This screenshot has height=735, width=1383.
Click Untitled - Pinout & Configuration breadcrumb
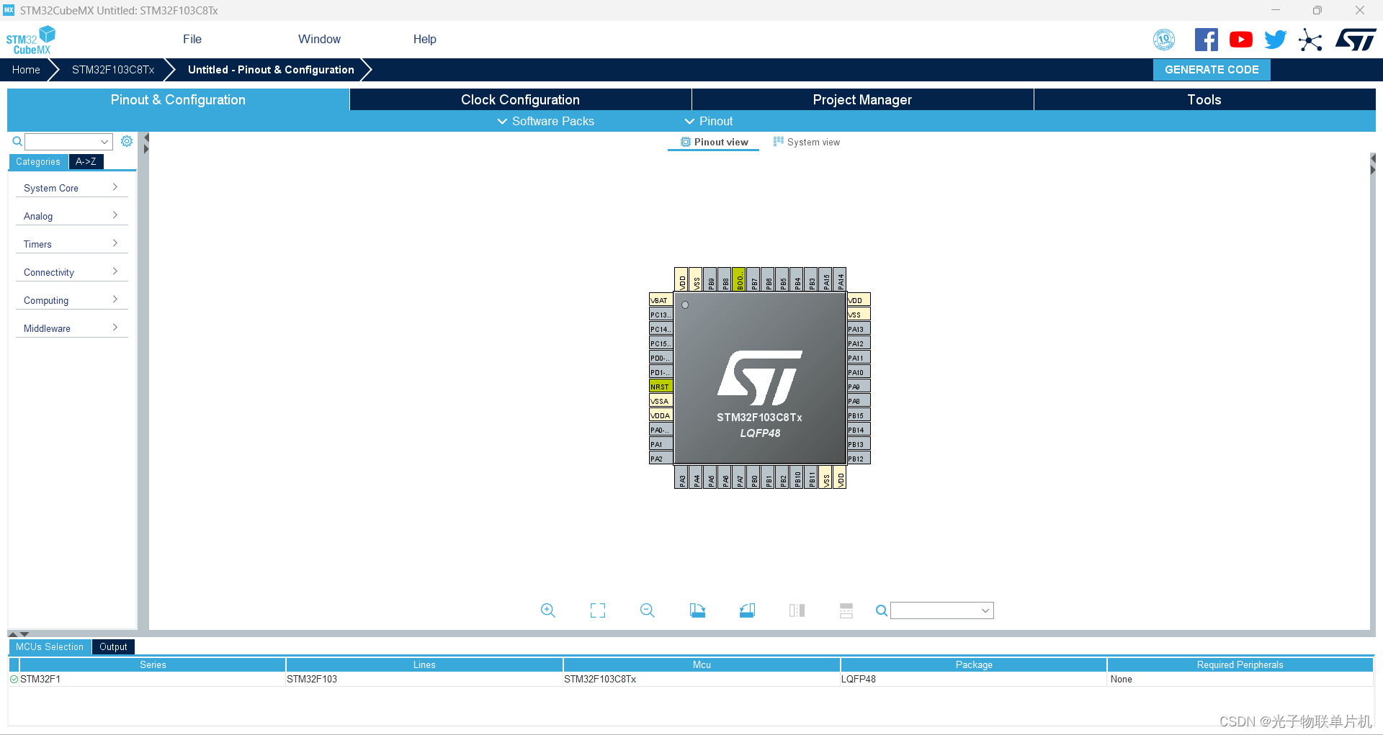point(271,70)
